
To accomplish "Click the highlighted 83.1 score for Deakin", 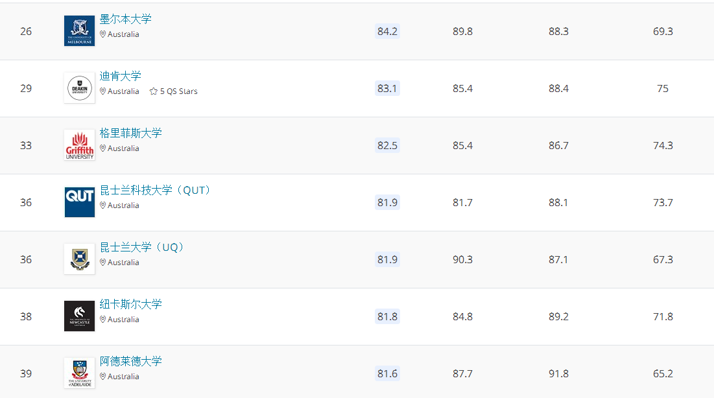I will point(387,88).
